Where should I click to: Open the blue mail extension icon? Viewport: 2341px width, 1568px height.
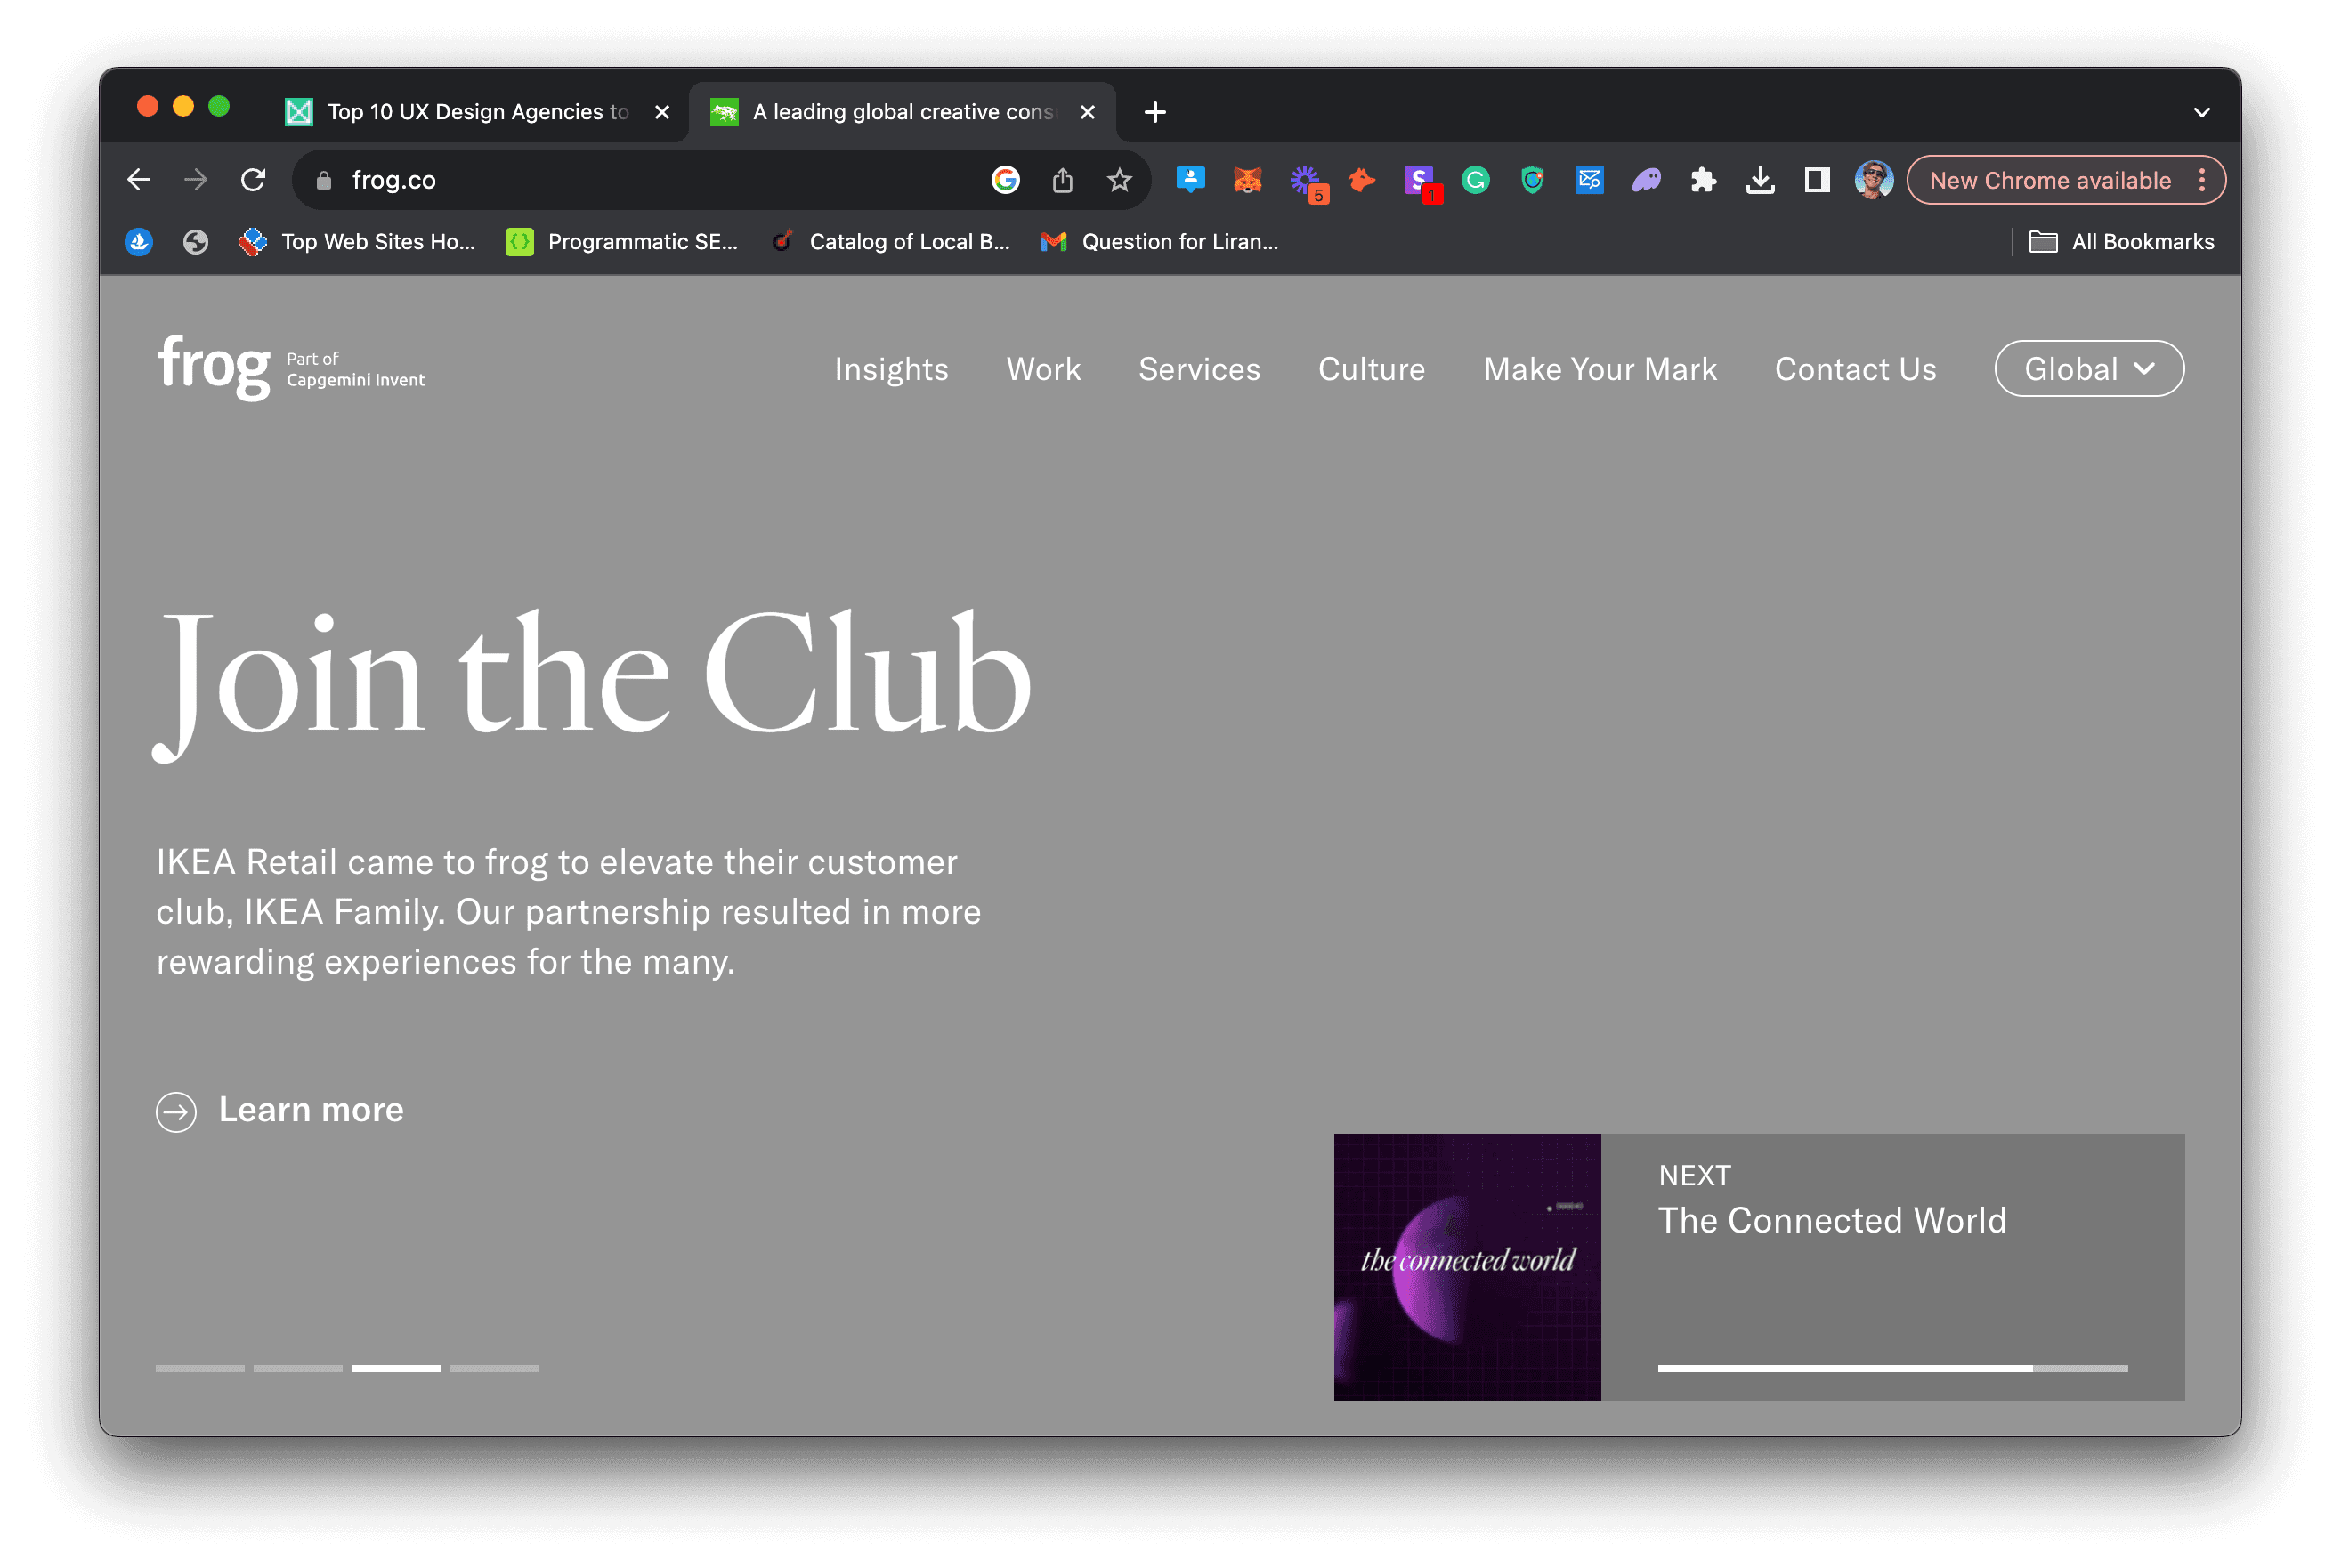point(1589,180)
